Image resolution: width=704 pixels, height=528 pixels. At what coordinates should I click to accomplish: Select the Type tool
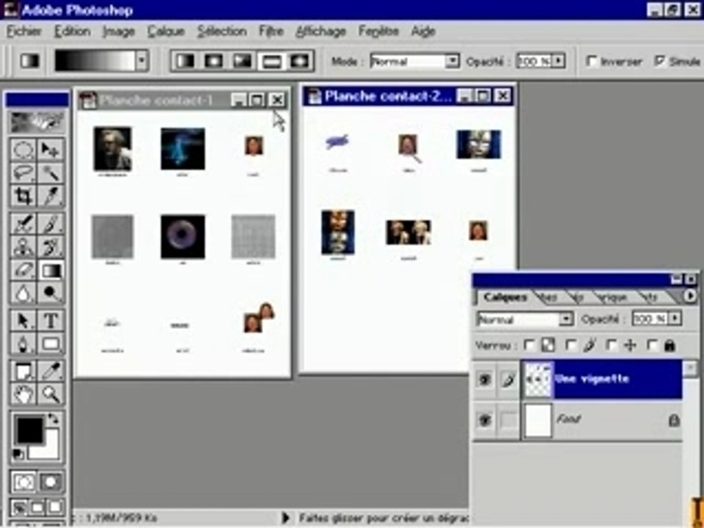(51, 320)
